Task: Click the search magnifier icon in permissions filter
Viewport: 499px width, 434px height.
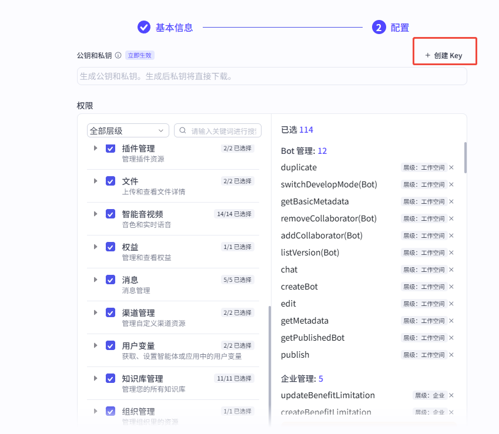Action: coord(183,130)
